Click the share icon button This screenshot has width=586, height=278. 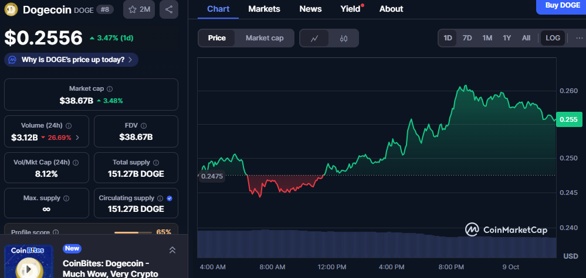click(169, 9)
